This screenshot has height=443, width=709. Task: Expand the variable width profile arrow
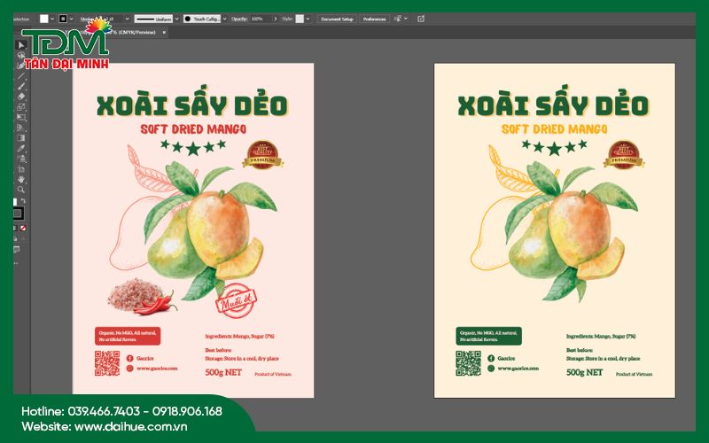tap(176, 19)
